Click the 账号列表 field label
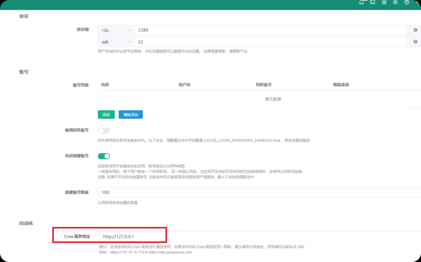Image resolution: width=421 pixels, height=262 pixels. click(81, 85)
